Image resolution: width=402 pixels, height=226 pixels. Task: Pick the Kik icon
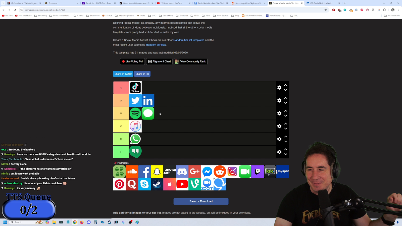click(270, 172)
